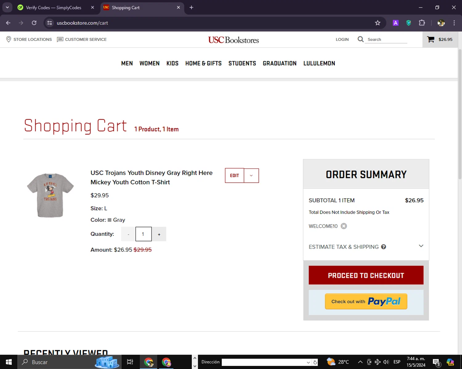Open a new browser tab
462x369 pixels.
(x=191, y=7)
